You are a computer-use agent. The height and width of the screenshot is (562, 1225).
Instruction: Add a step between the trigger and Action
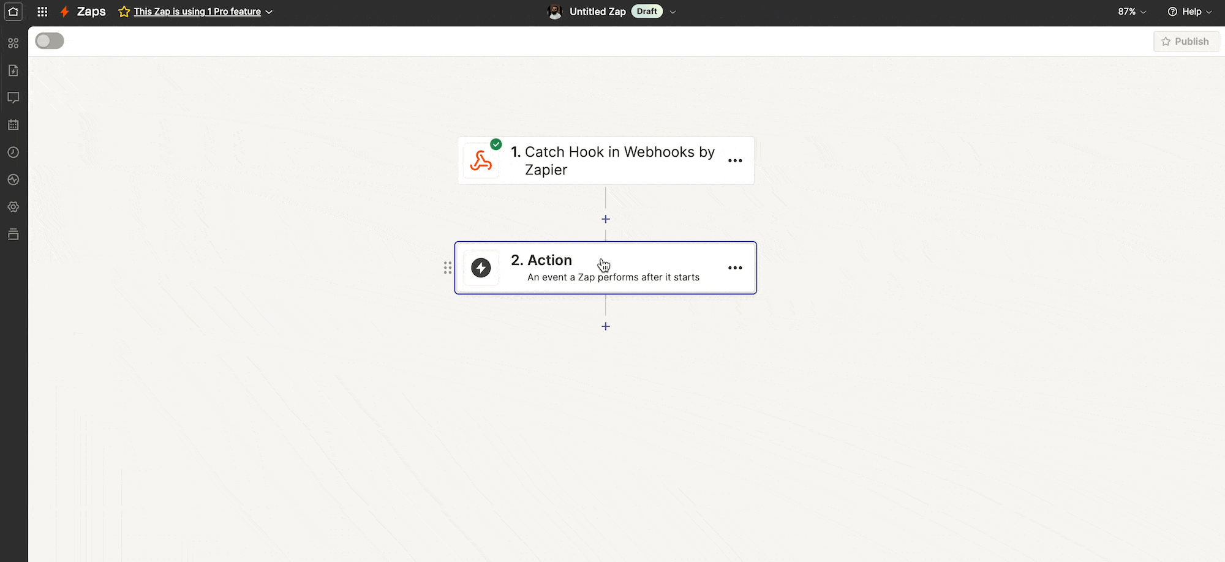tap(606, 219)
